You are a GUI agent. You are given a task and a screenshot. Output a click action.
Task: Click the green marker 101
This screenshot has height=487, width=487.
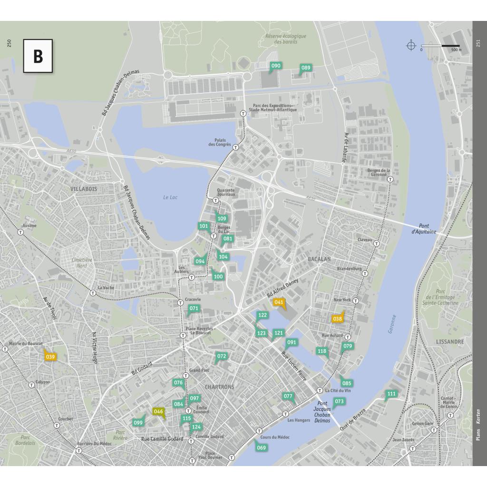[x=204, y=226]
